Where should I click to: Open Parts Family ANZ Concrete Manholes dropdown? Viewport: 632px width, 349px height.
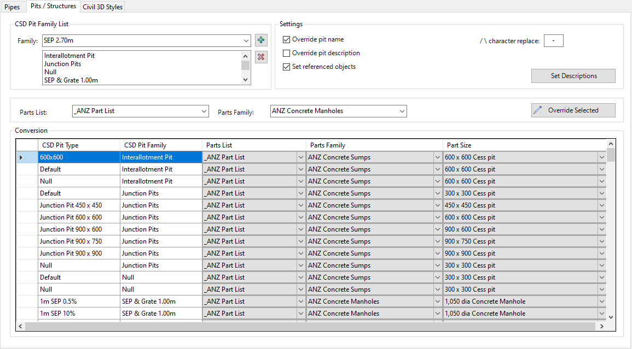(402, 111)
